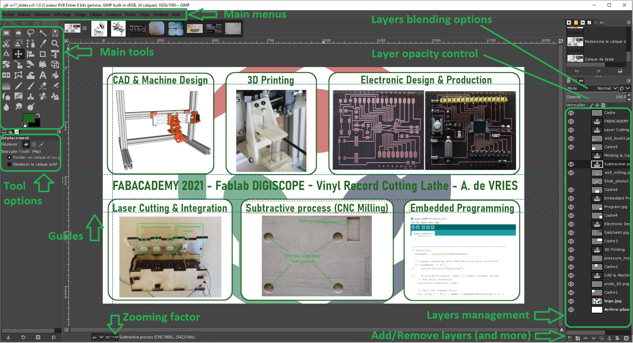Image resolution: width=633 pixels, height=343 pixels.
Task: Open the Filtres menu
Action: (x=144, y=14)
